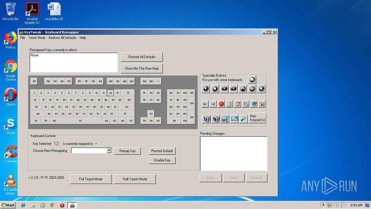The width and height of the screenshot is (371, 209).
Task: Select the Volume Up specialty button
Action: [243, 89]
